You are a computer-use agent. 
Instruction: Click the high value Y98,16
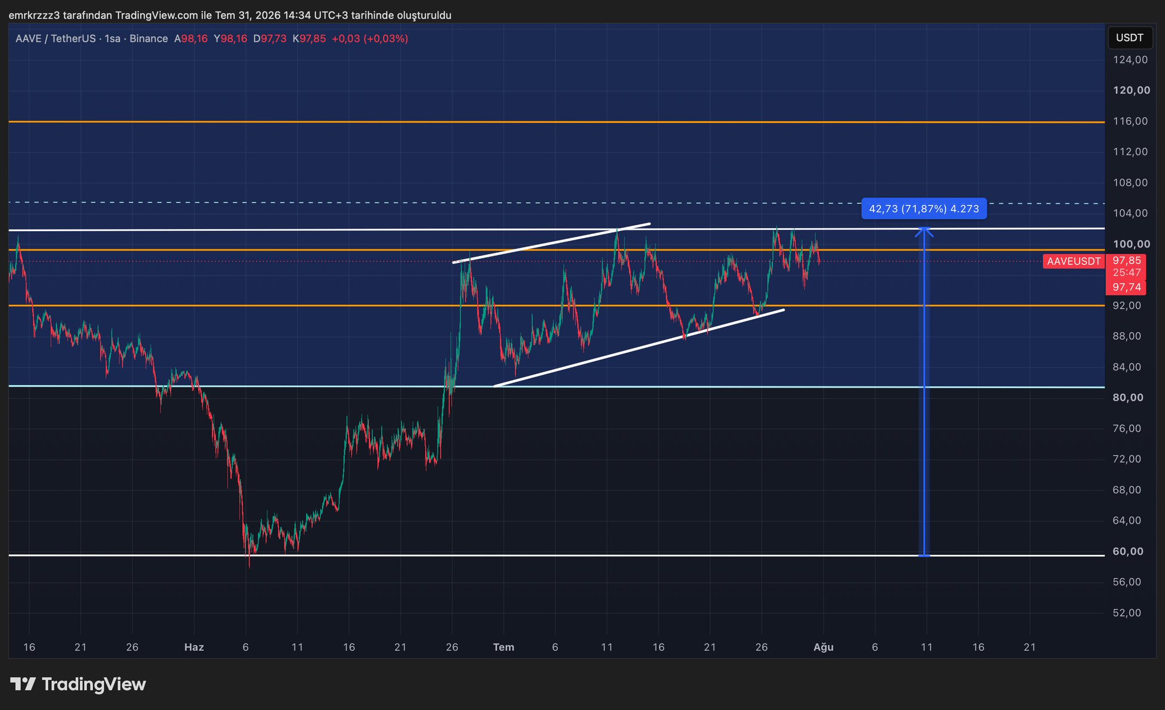(230, 39)
